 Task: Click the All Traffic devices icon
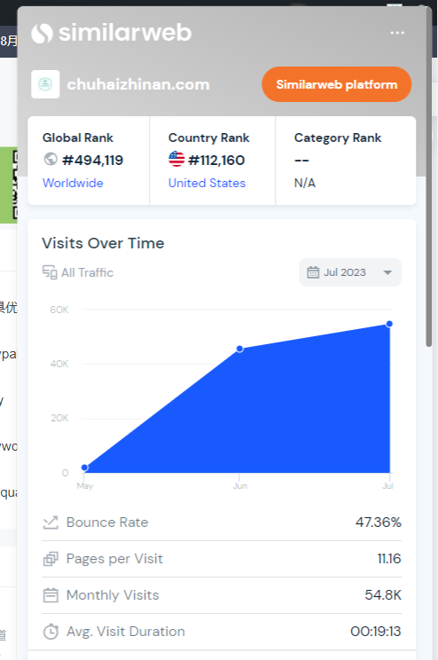click(x=50, y=272)
